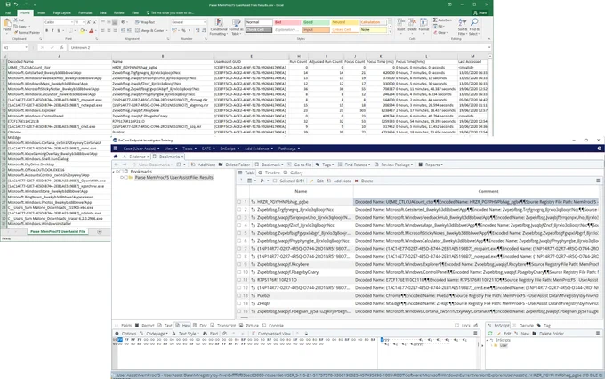Screen dimensions: 605x379
Task: Check row 11 R7PS176R110P211O checkbox
Action: click(x=239, y=280)
